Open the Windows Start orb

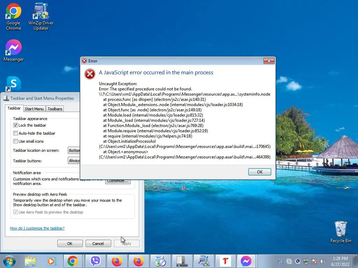tap(9, 261)
